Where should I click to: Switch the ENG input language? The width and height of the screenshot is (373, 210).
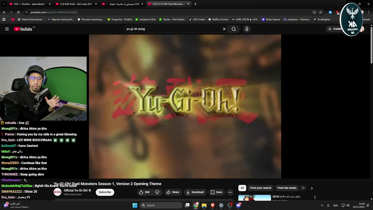pyautogui.click(x=336, y=205)
